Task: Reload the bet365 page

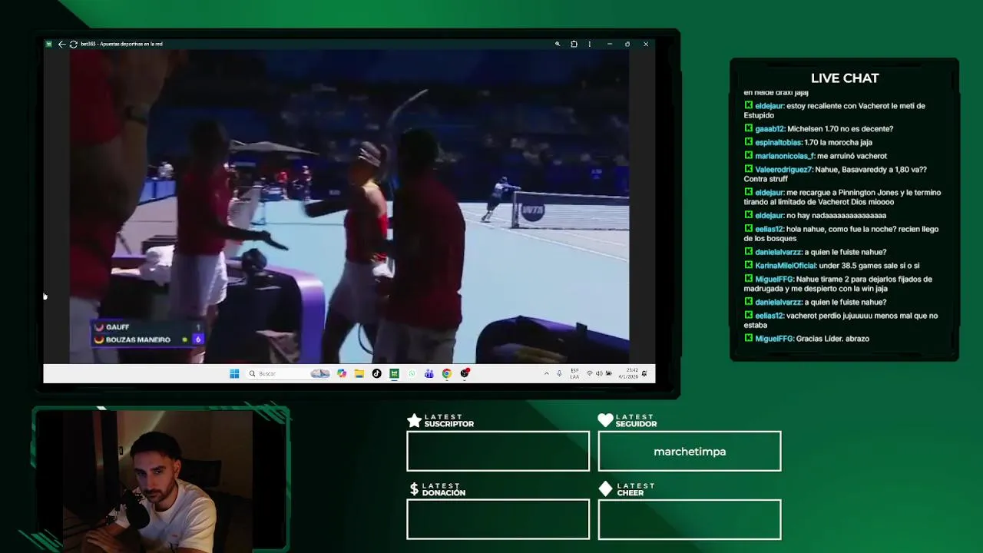Action: (73, 44)
